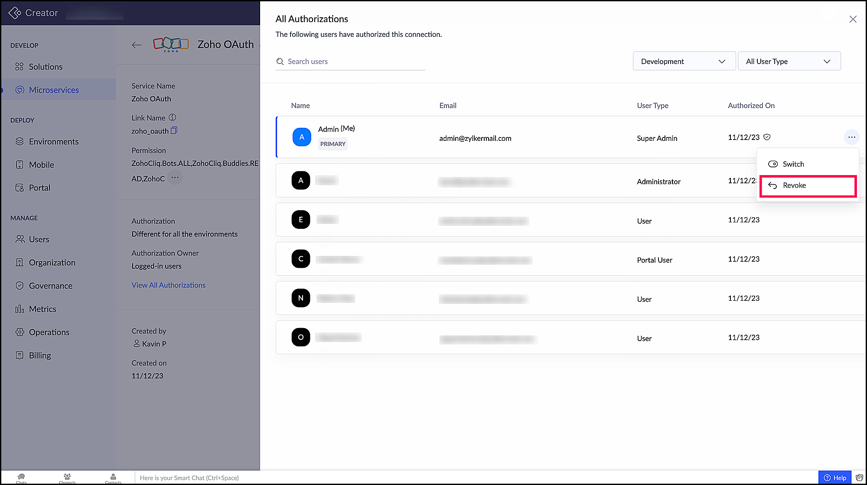Close the All Authorizations panel
Image resolution: width=867 pixels, height=485 pixels.
pyautogui.click(x=852, y=20)
